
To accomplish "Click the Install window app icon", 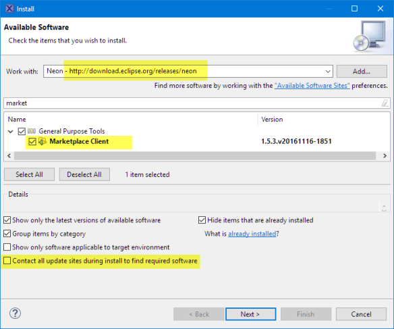I will (9, 9).
